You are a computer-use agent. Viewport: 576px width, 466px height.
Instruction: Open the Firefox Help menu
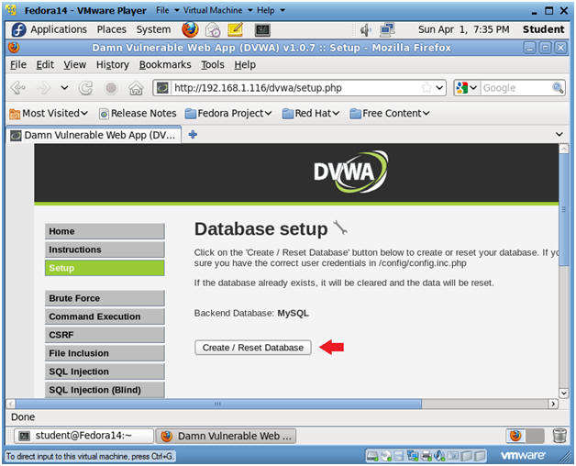[x=245, y=65]
